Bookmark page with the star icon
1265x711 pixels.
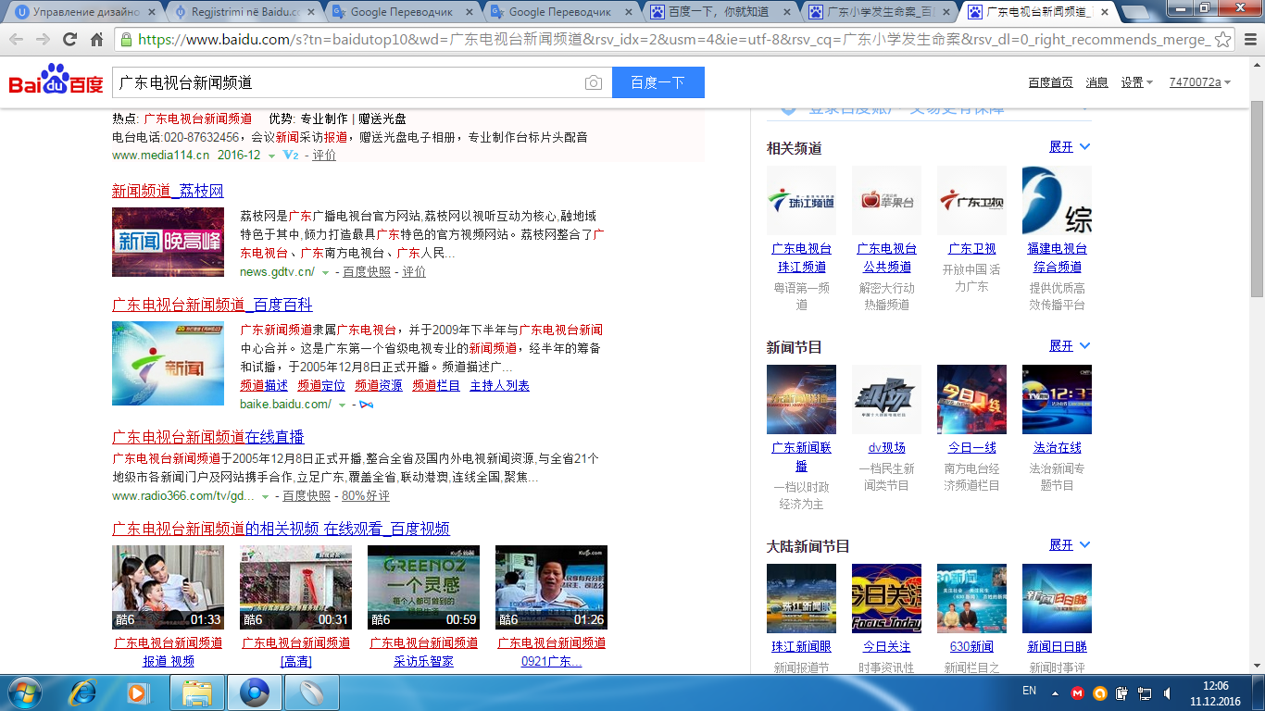[1222, 40]
